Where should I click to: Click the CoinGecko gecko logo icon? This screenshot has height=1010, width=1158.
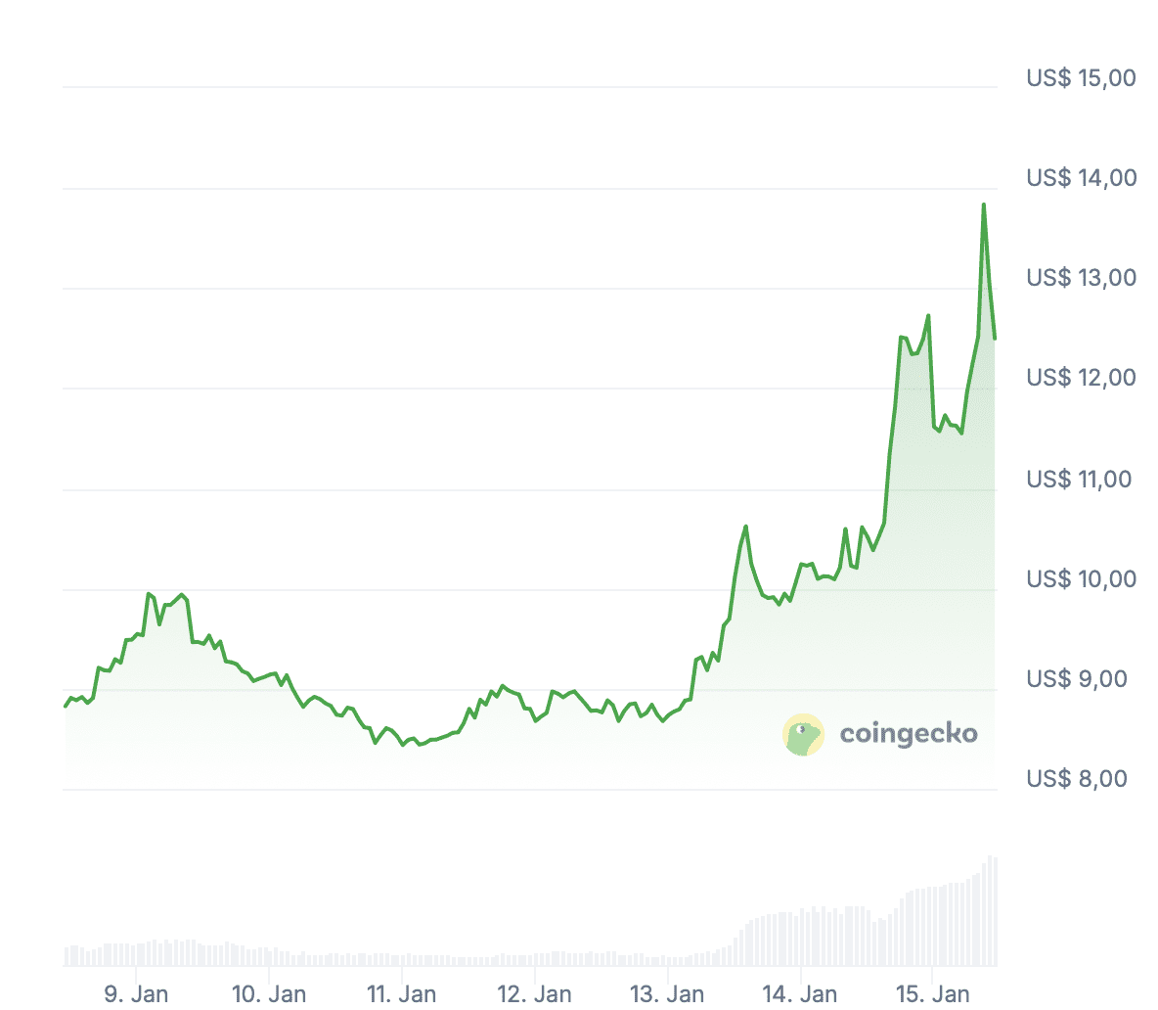(x=804, y=734)
